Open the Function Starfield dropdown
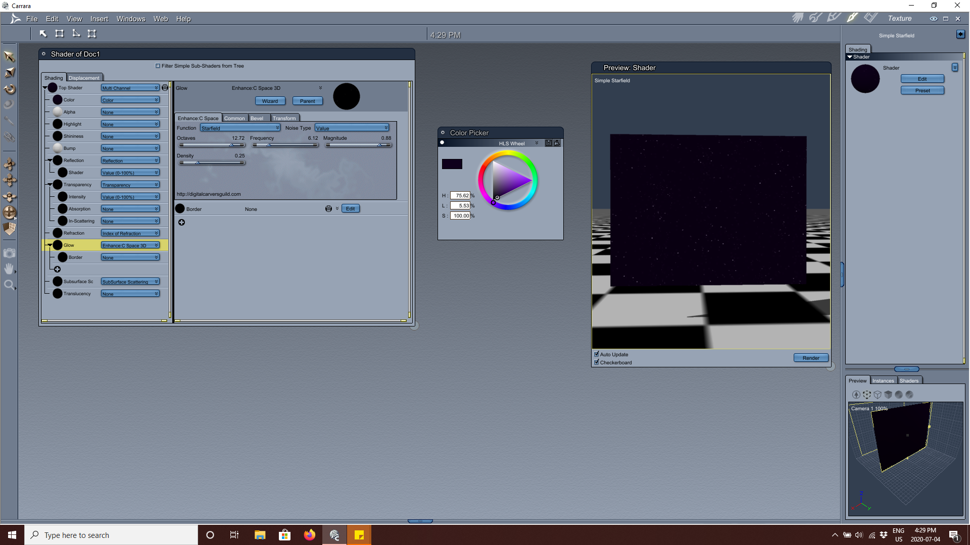 click(240, 128)
